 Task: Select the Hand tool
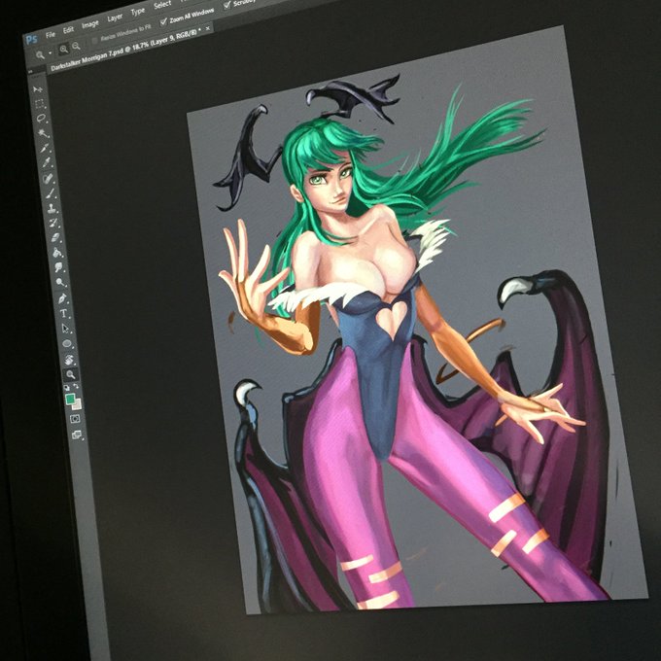pos(69,360)
